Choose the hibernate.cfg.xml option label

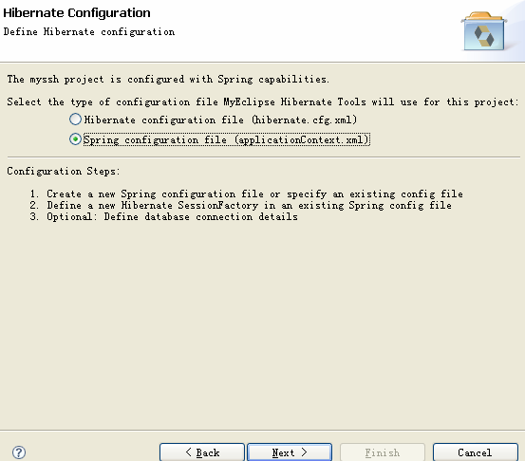[x=220, y=120]
